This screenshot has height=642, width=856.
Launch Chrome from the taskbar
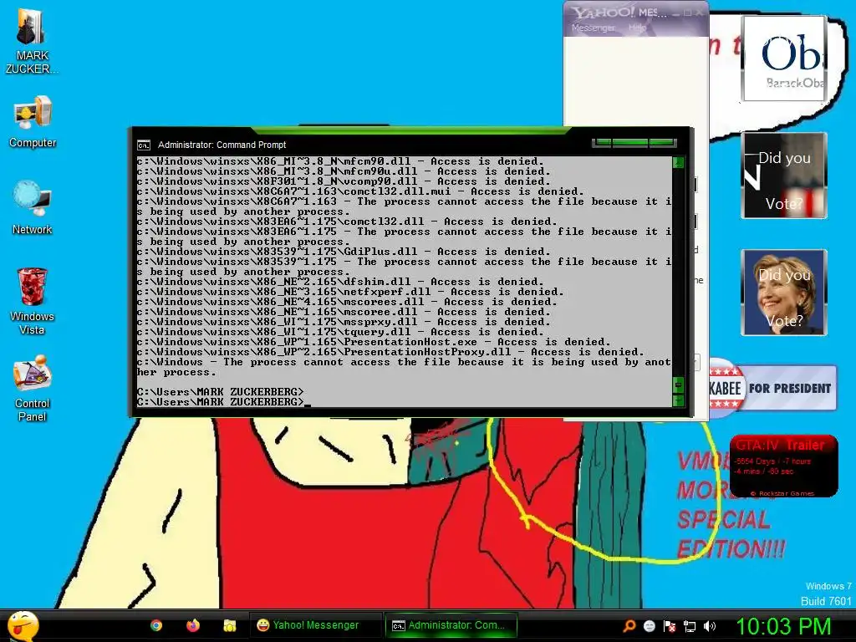tap(156, 625)
